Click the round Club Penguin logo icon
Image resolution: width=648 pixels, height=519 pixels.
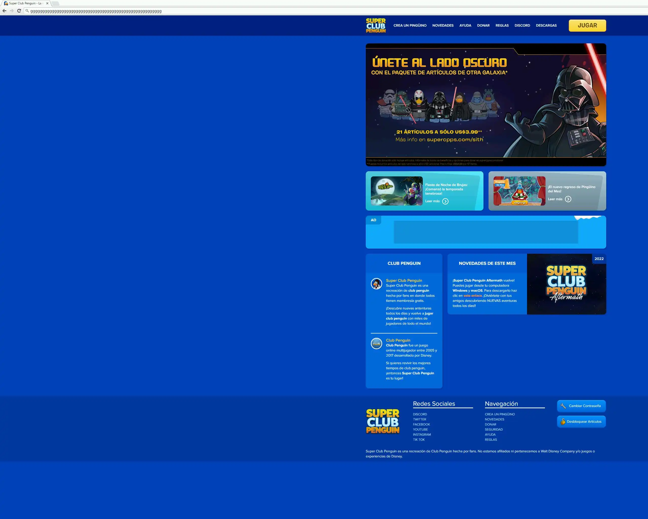point(376,344)
